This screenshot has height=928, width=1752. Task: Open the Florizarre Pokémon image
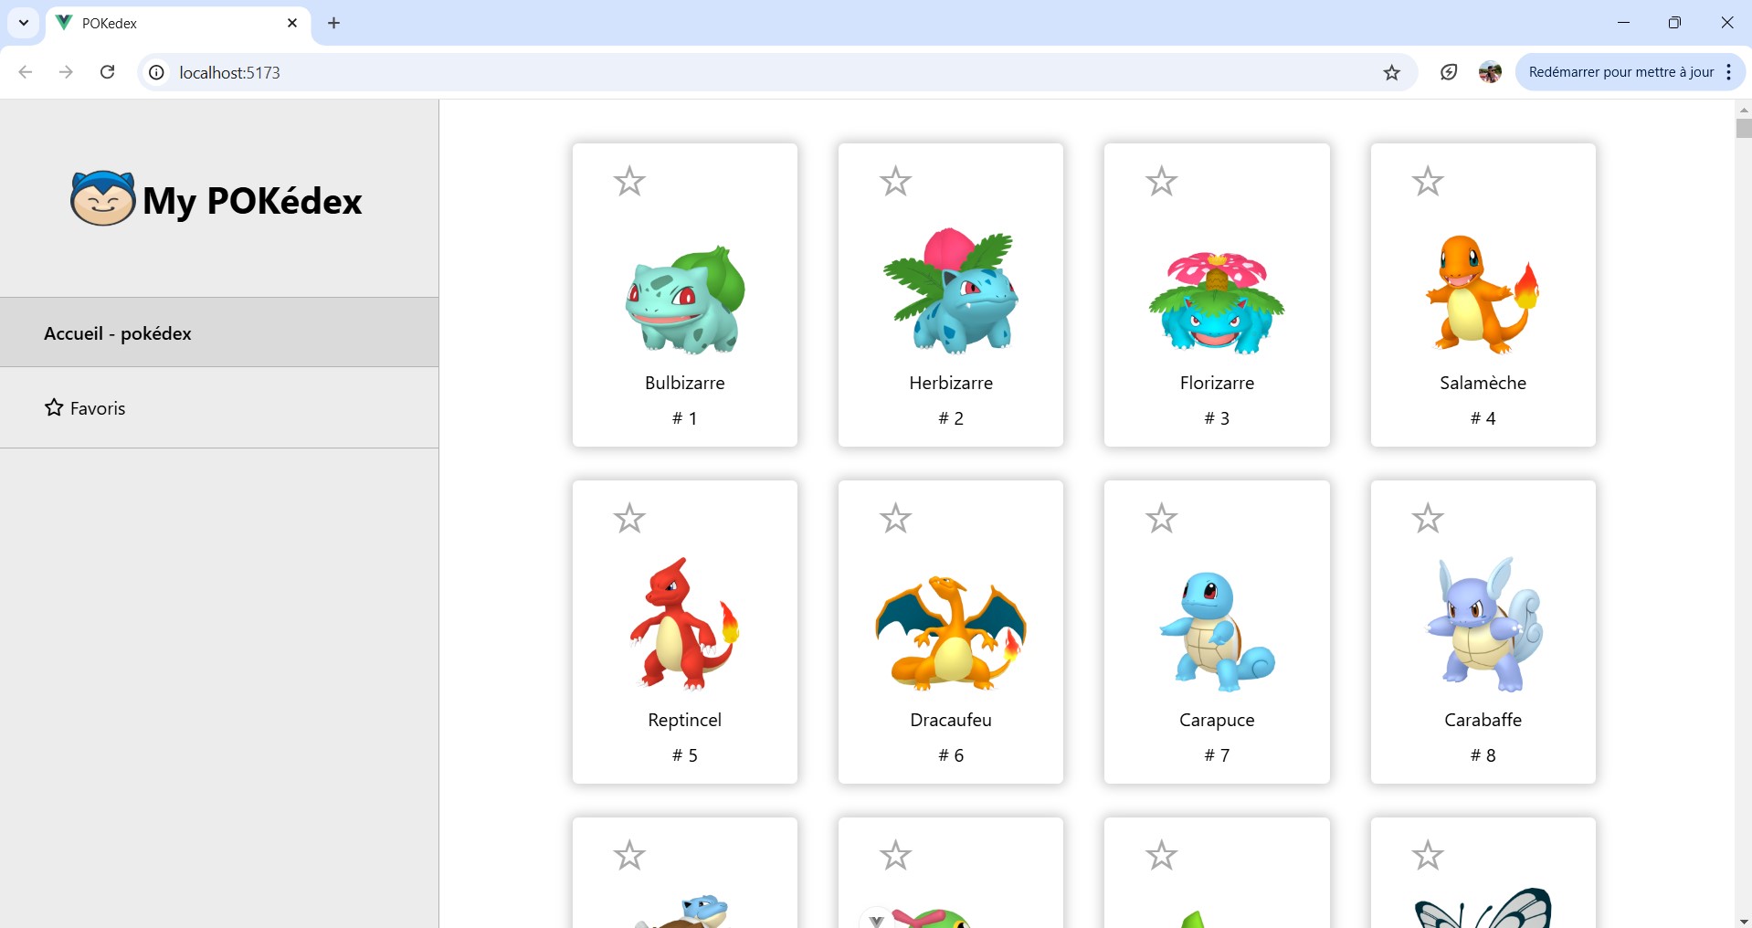coord(1217,300)
